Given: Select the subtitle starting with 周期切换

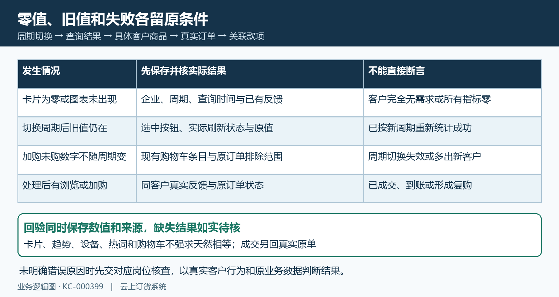Looking at the screenshot, I should (x=141, y=36).
